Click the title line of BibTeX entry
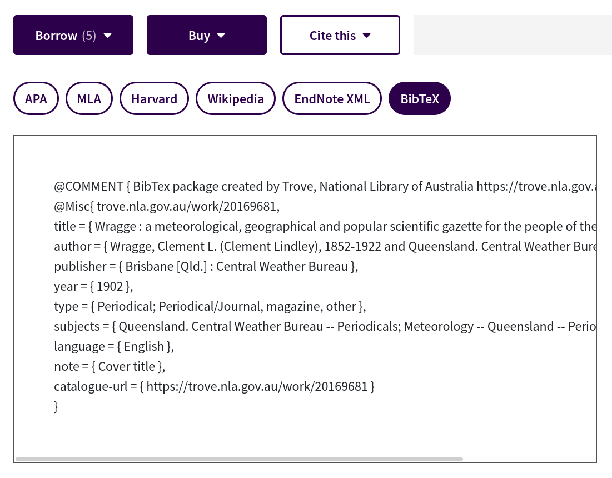Screen dimensions: 612x478 click(325, 226)
